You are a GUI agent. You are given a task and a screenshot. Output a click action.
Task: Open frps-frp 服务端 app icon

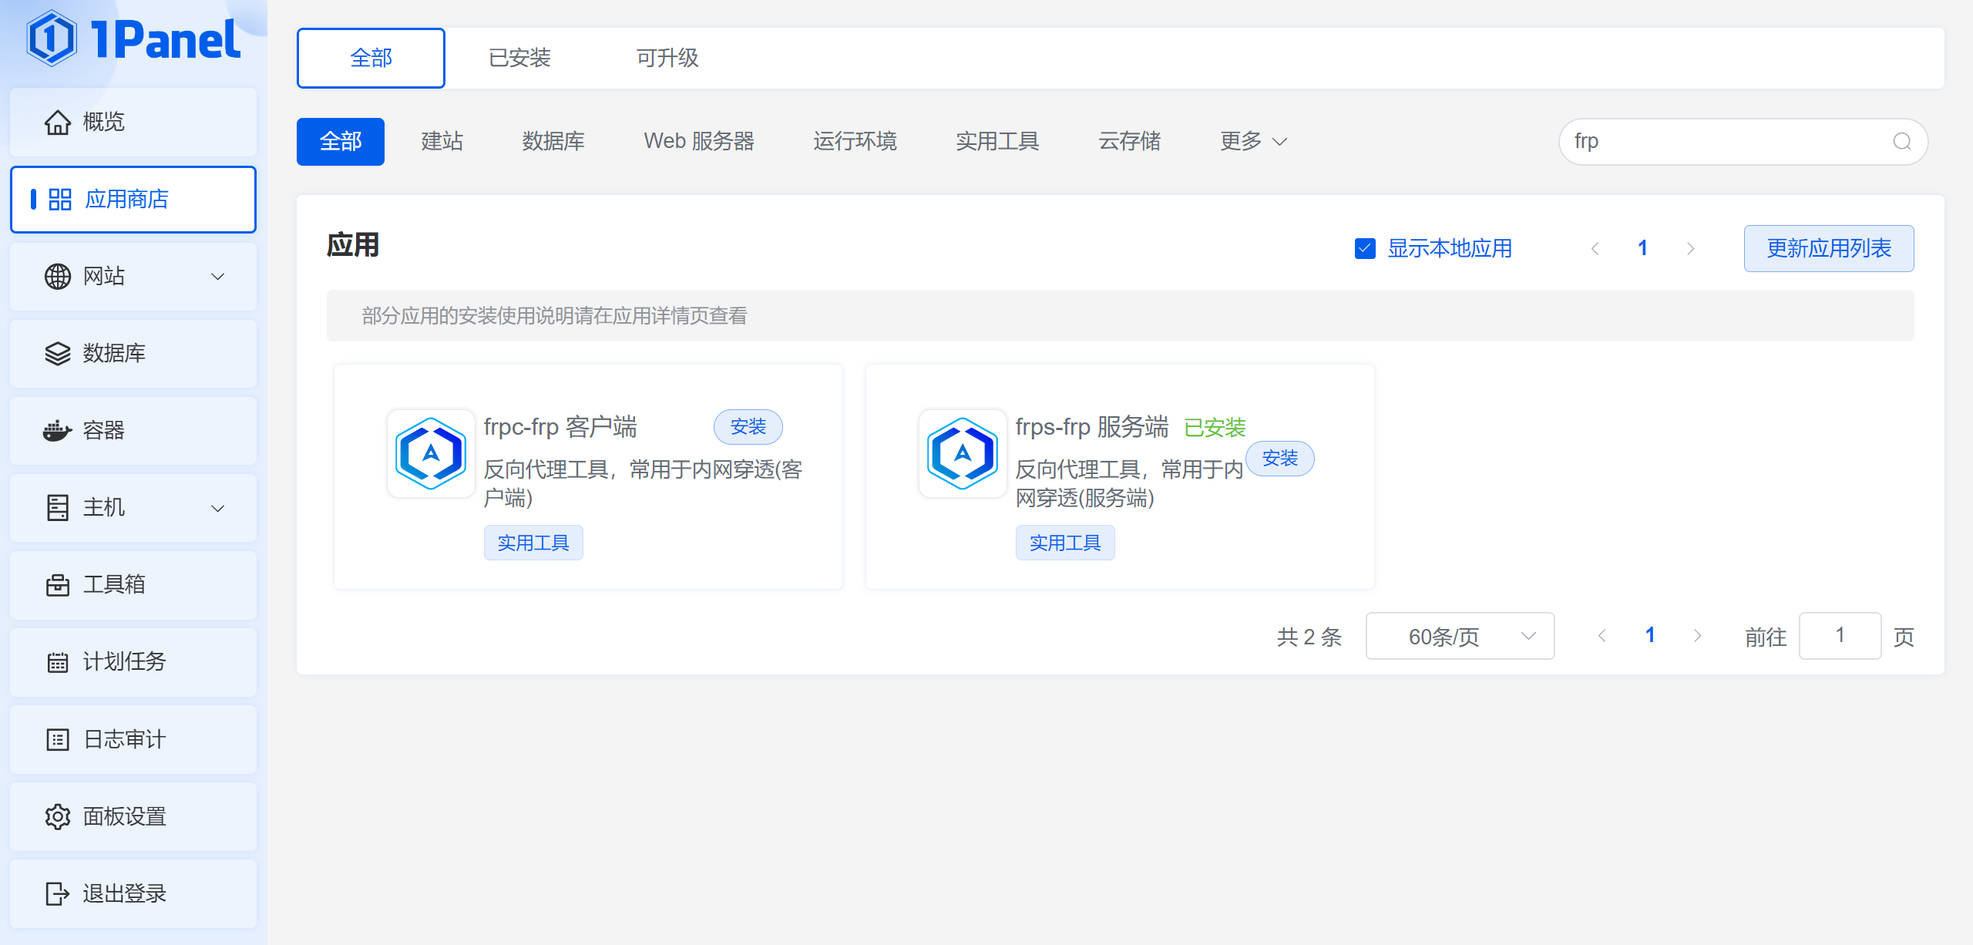tap(963, 453)
